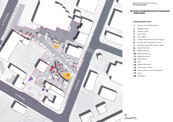Click the purple cafe-pavilion marker labeled 12
This screenshot has width=173, height=122.
tap(30, 79)
